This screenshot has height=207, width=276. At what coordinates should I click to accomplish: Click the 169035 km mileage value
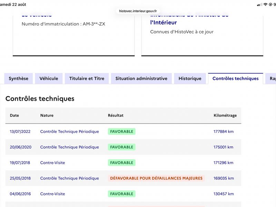[224, 178]
